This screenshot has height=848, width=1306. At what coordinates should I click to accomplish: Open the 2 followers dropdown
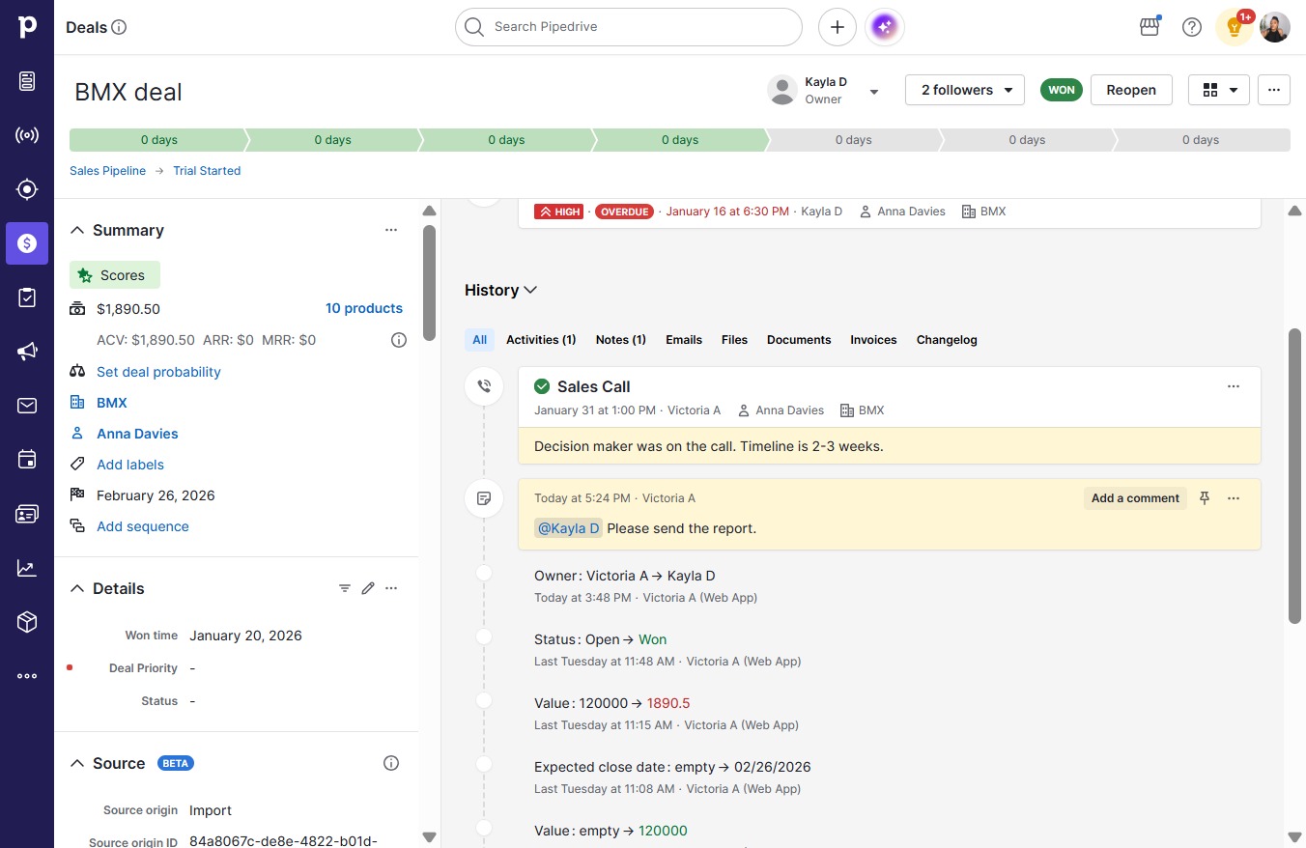tap(965, 90)
